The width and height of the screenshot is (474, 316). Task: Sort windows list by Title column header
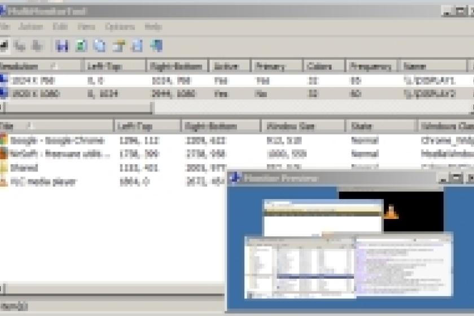(56, 126)
